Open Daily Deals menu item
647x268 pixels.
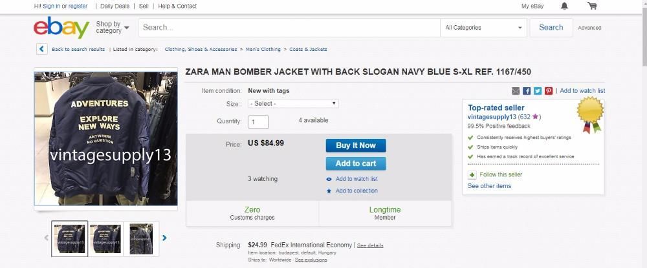pyautogui.click(x=115, y=6)
